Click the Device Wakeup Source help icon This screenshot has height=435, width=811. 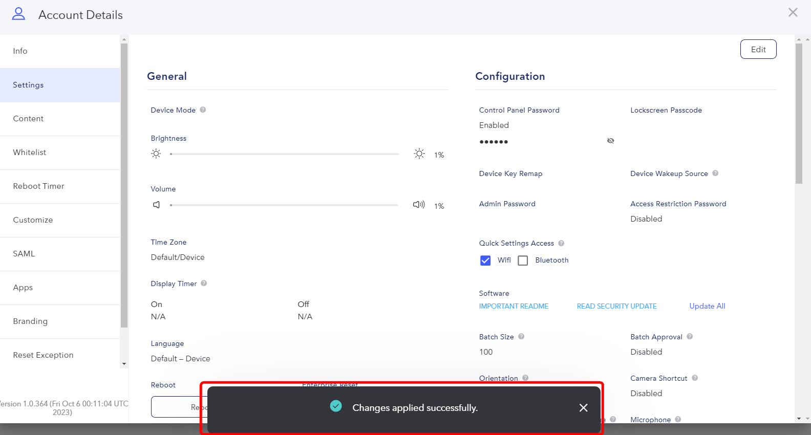click(x=715, y=173)
